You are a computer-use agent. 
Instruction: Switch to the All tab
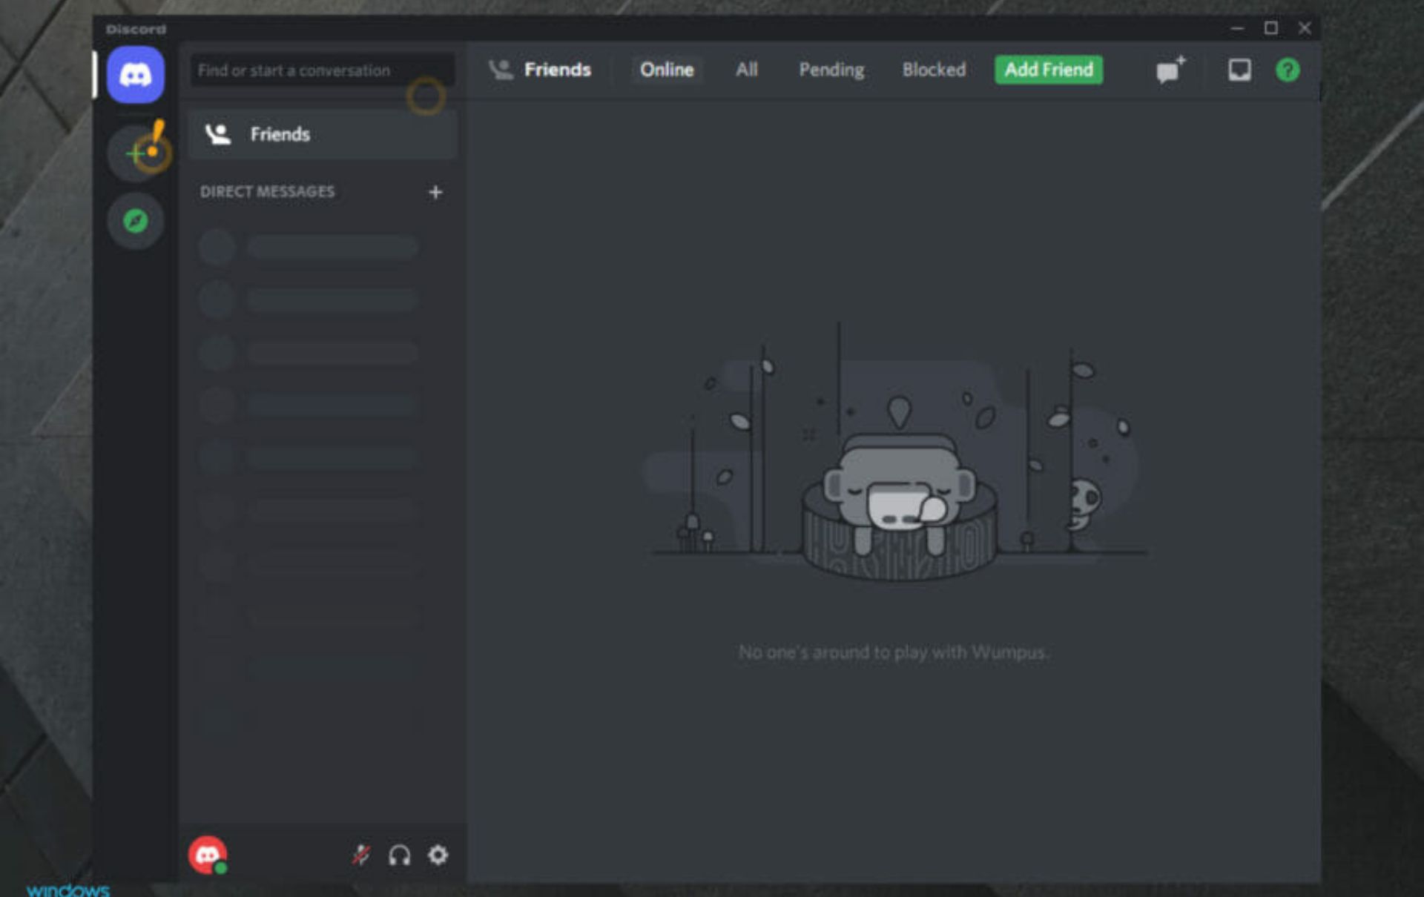(746, 70)
